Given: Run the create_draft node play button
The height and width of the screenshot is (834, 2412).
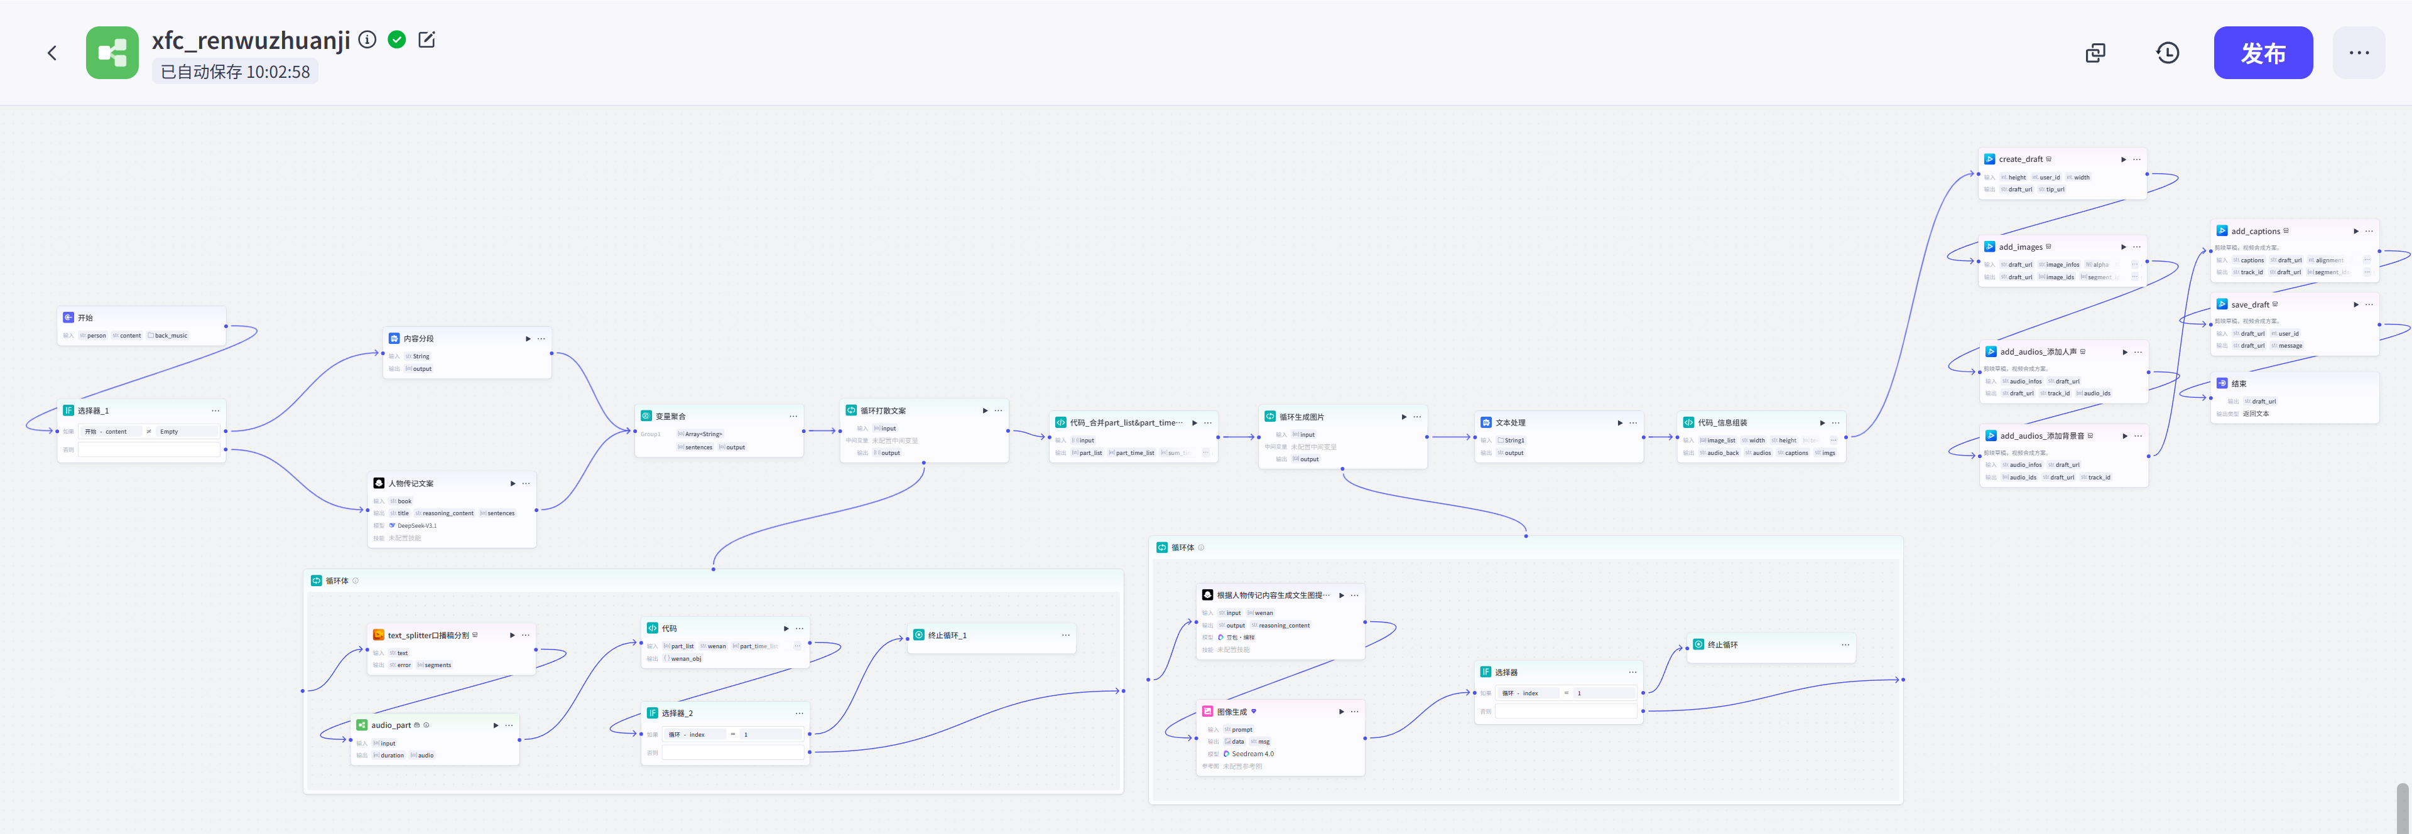Looking at the screenshot, I should point(2122,160).
